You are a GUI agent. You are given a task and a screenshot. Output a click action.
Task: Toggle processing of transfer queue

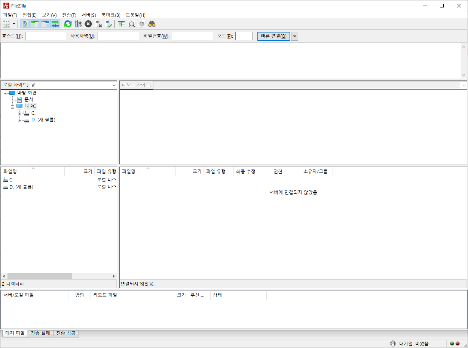(78, 24)
